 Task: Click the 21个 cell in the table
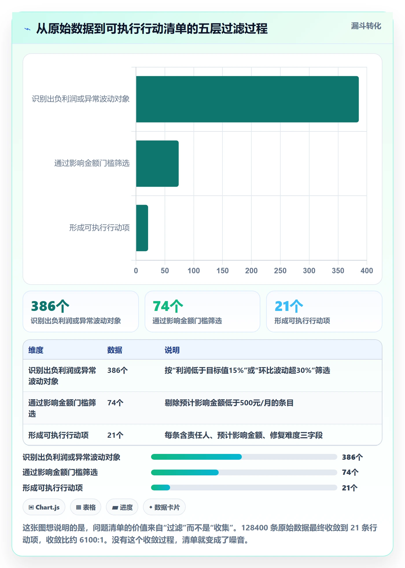(x=115, y=435)
